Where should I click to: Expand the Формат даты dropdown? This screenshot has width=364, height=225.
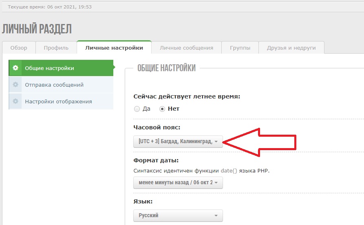[178, 183]
